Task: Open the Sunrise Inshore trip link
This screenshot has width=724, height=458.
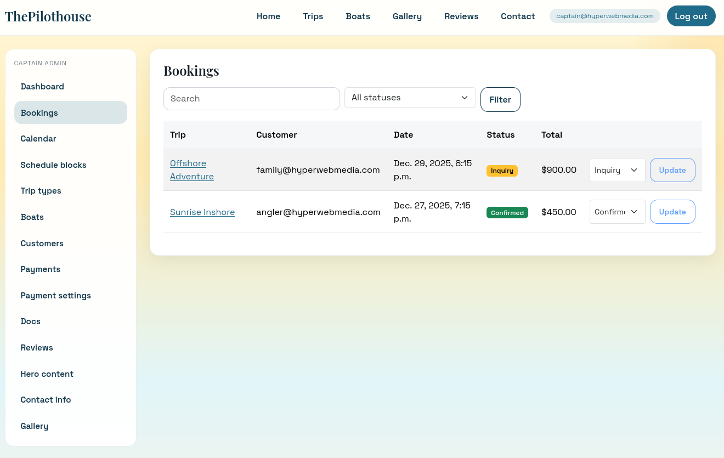Action: point(202,212)
